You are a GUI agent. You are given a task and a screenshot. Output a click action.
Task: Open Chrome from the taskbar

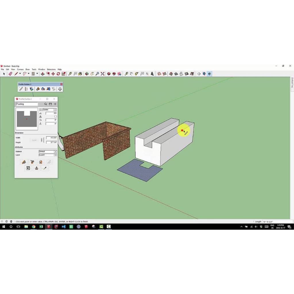(x=34, y=227)
